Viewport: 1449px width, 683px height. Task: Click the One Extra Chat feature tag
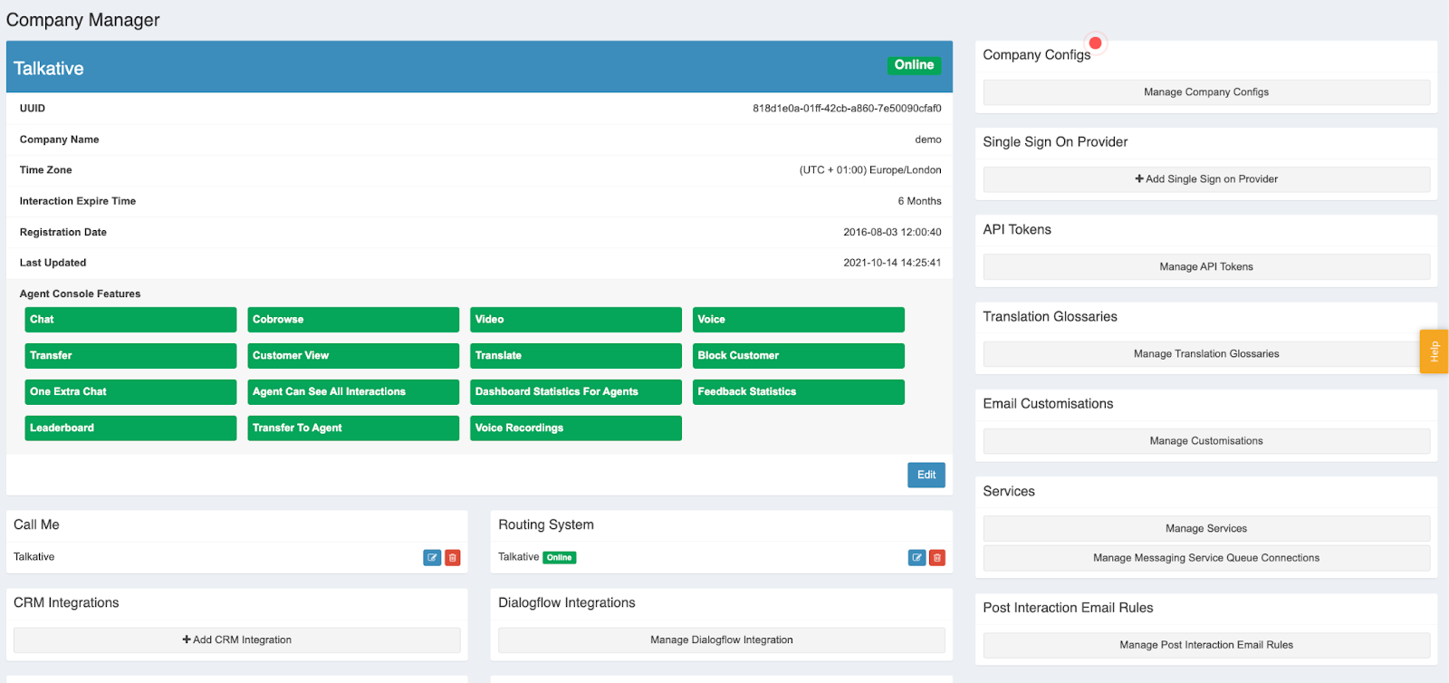[130, 392]
